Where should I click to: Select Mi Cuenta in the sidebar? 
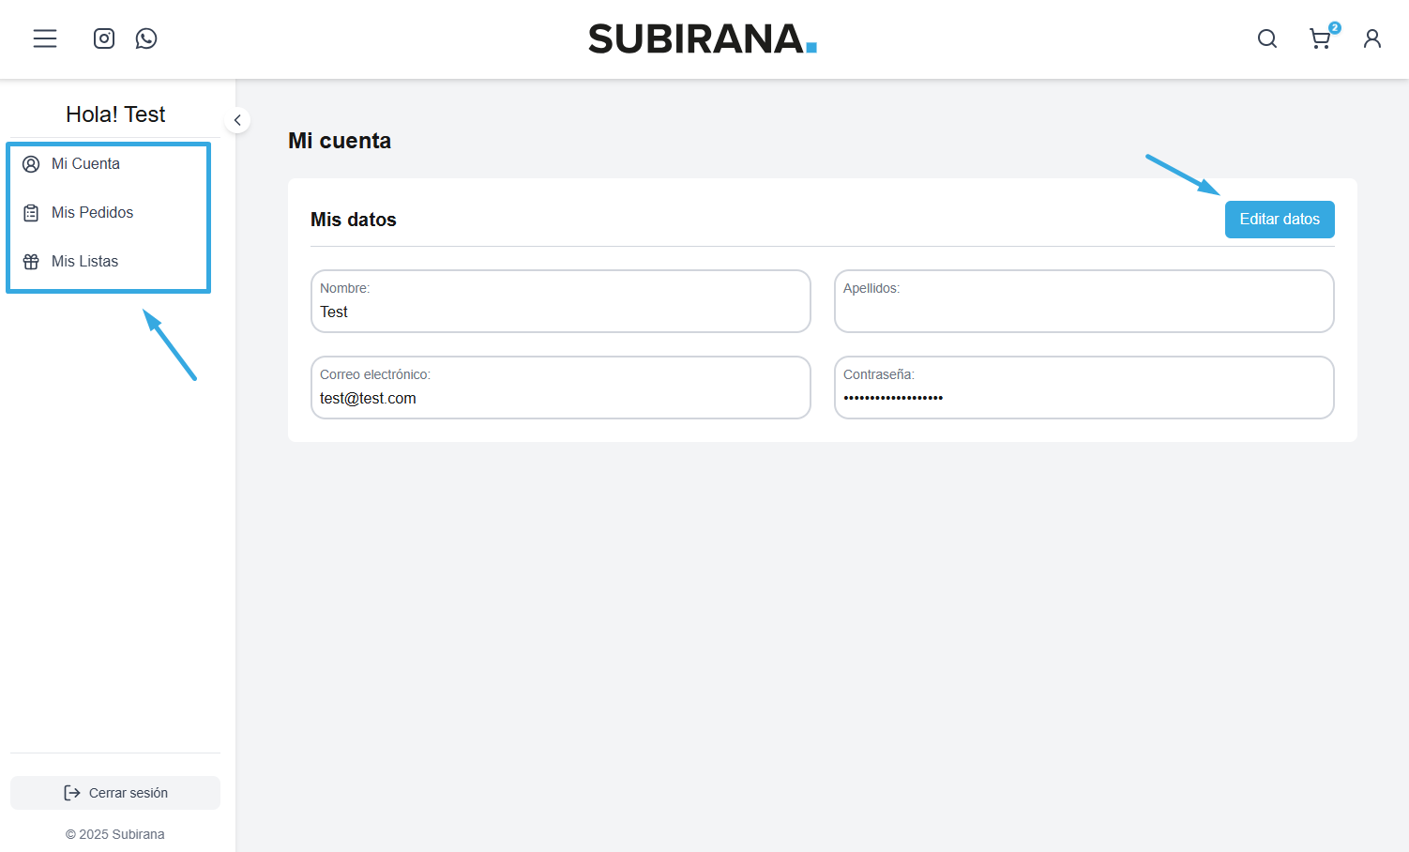pos(85,164)
